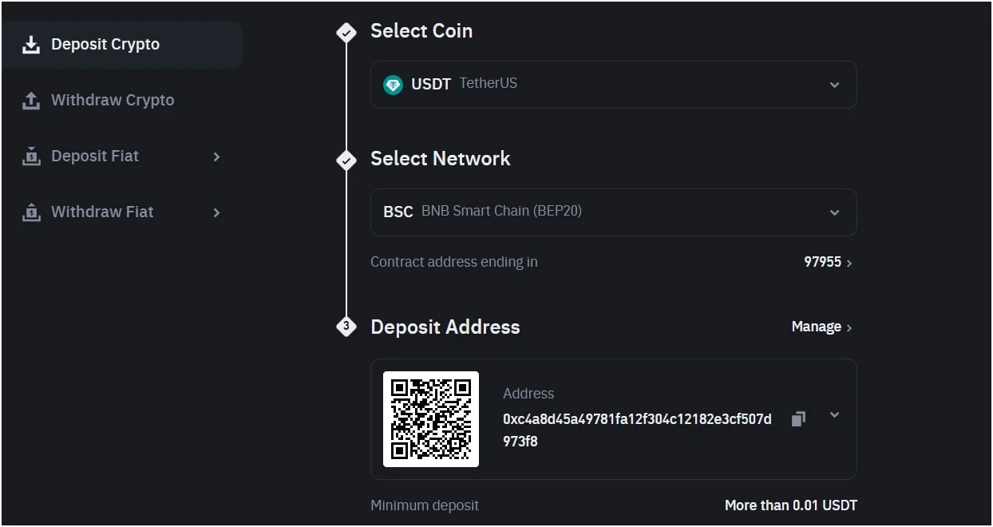Open the USDT coin dropdown
Screen dimensions: 993x527
click(834, 85)
